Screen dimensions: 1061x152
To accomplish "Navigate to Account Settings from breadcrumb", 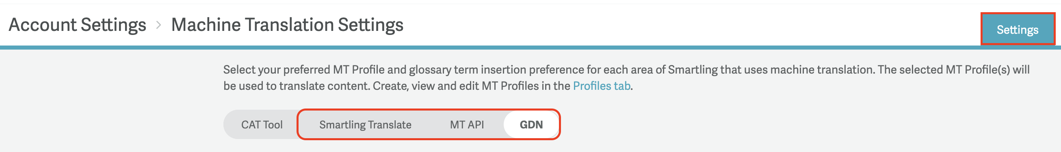I will point(78,25).
